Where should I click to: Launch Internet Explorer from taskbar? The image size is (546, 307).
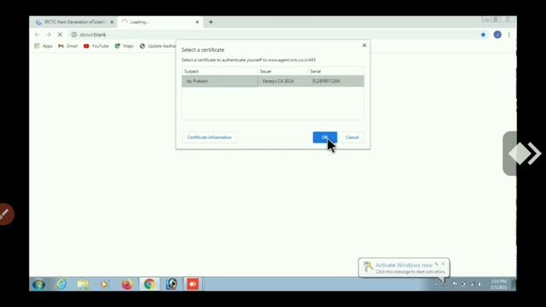tap(61, 284)
